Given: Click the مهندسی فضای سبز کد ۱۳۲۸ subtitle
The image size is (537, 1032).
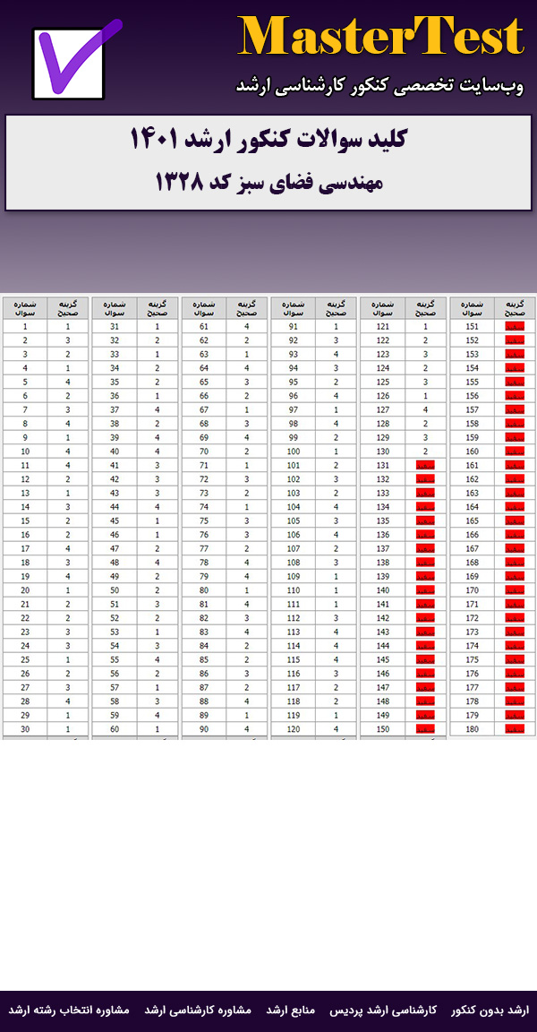Looking at the screenshot, I should [x=268, y=182].
